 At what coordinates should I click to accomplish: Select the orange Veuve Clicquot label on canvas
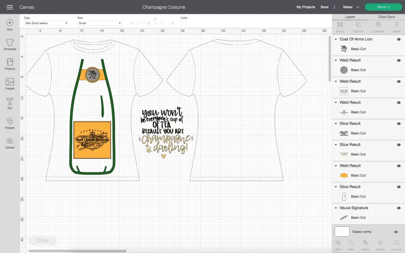click(92, 140)
